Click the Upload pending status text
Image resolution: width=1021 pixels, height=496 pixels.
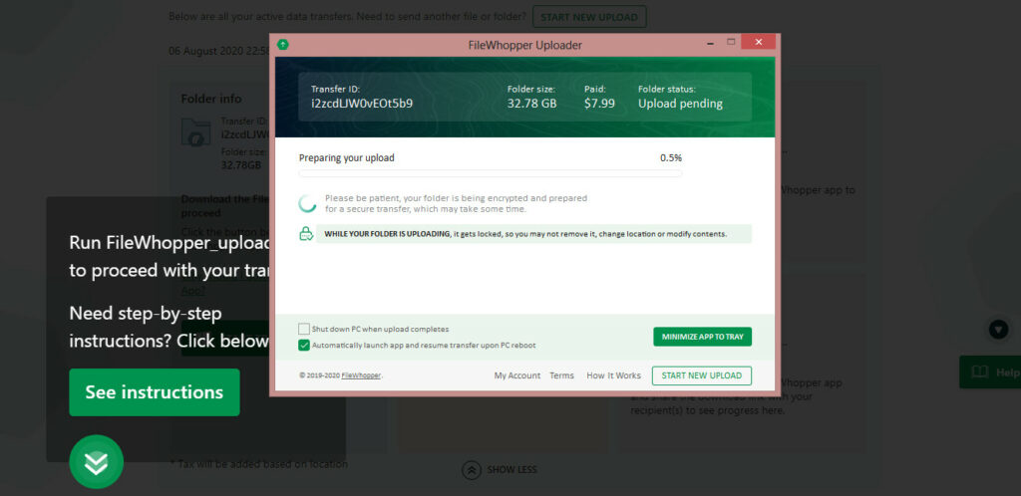(x=680, y=104)
